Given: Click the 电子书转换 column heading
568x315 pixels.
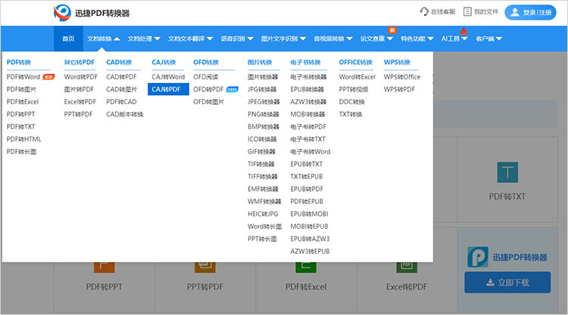Looking at the screenshot, I should 305,62.
